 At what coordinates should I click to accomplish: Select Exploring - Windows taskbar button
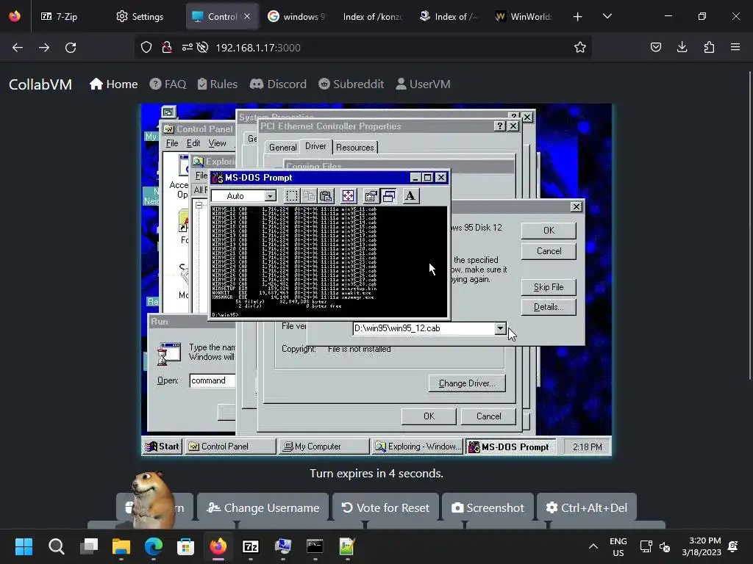(418, 446)
